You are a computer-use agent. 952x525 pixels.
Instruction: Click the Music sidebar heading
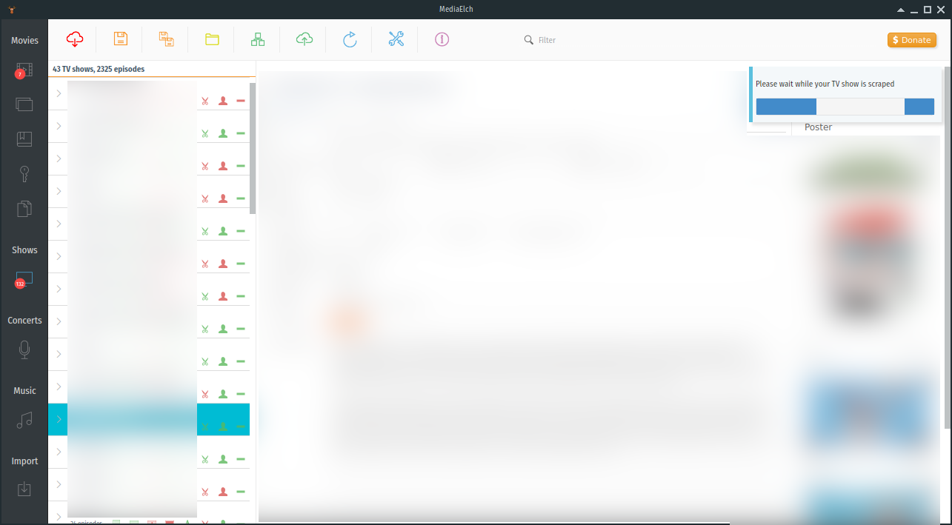tap(24, 391)
